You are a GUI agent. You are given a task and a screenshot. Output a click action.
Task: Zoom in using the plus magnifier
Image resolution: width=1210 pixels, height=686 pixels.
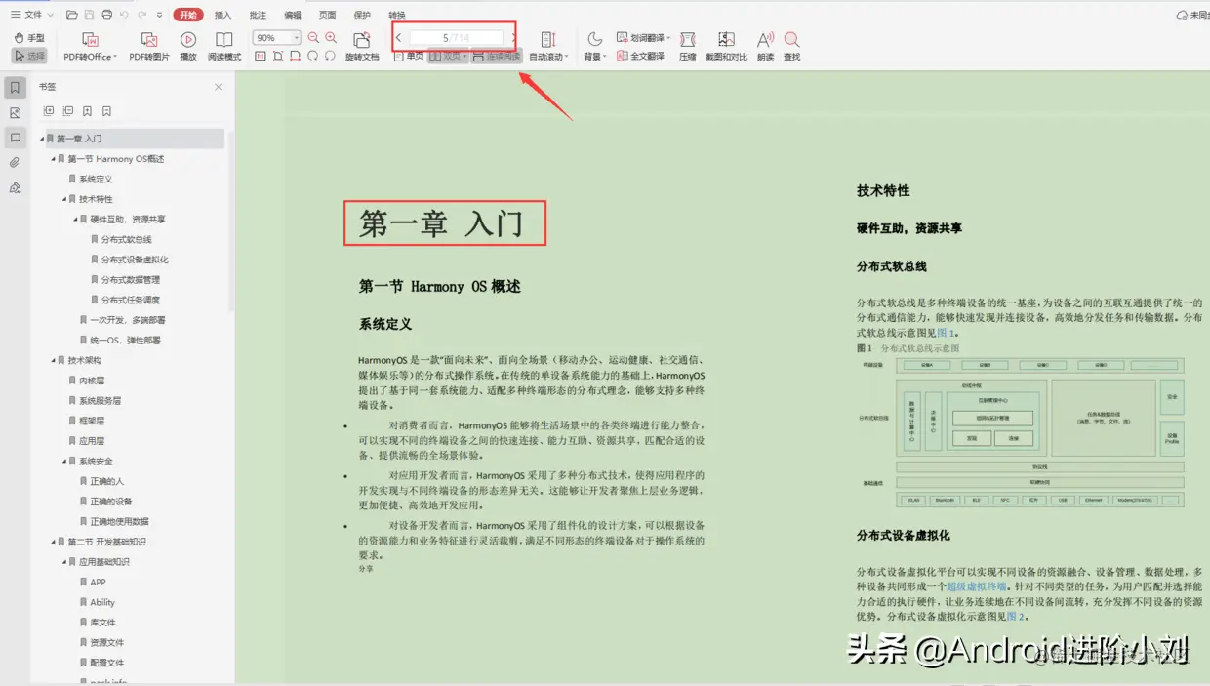[331, 38]
